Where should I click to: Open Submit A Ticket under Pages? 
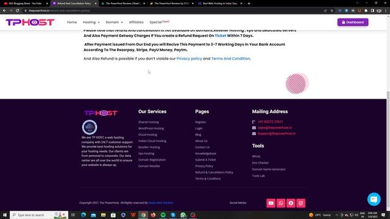[x=205, y=160]
